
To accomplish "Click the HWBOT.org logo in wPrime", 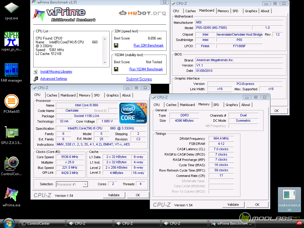I will [x=142, y=13].
